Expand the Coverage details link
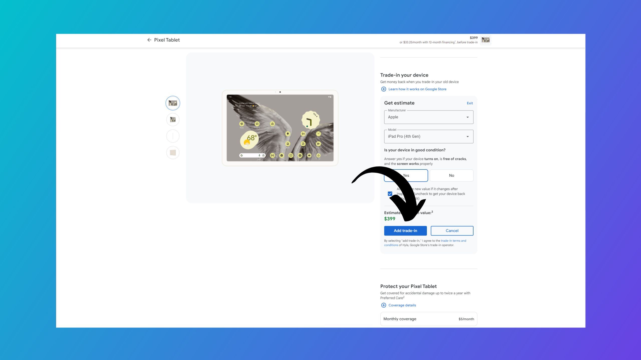 tap(402, 305)
